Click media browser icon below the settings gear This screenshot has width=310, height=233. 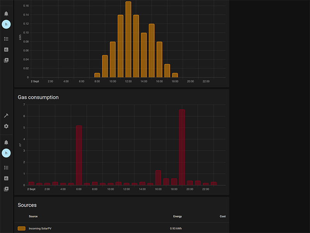[x=6, y=189]
